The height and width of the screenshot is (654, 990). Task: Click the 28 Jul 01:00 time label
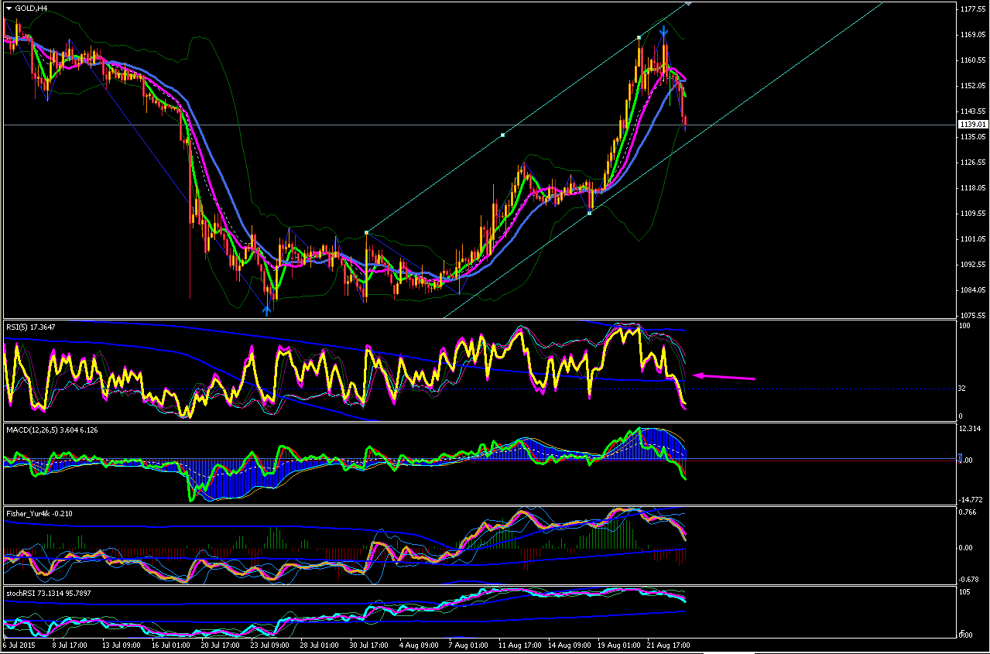(x=320, y=645)
